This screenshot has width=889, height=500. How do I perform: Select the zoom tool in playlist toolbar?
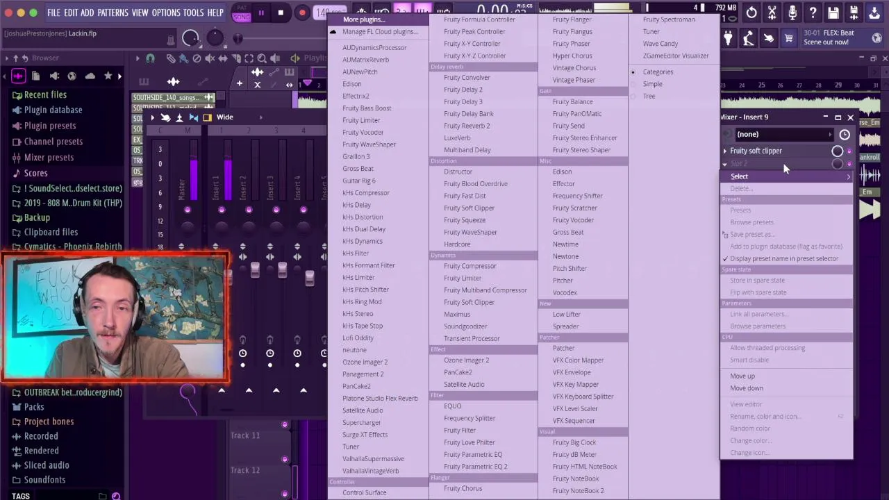point(262,58)
